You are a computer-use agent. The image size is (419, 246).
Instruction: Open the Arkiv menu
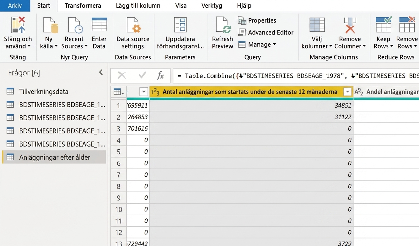(x=15, y=6)
